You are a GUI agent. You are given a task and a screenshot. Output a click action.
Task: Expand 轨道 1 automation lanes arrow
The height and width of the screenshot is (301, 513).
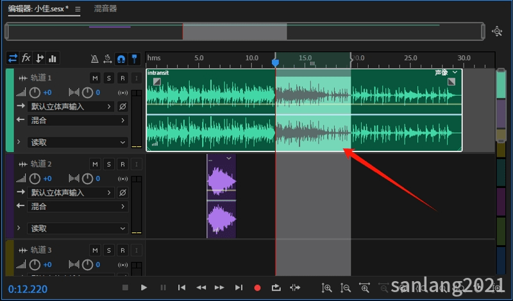point(19,142)
